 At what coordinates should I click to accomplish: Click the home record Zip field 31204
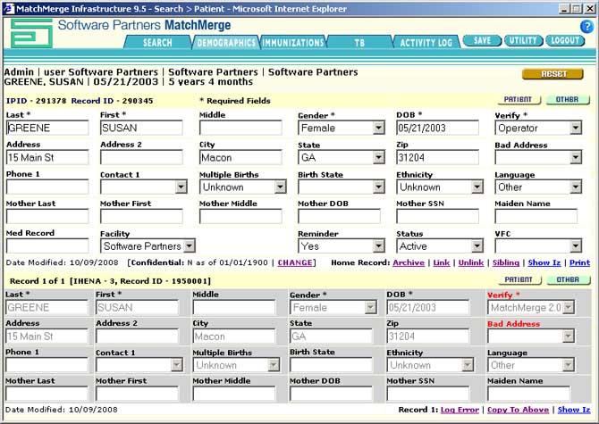pyautogui.click(x=437, y=157)
